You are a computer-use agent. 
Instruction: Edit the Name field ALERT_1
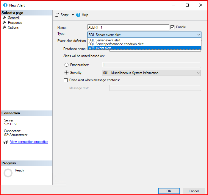click(128, 27)
